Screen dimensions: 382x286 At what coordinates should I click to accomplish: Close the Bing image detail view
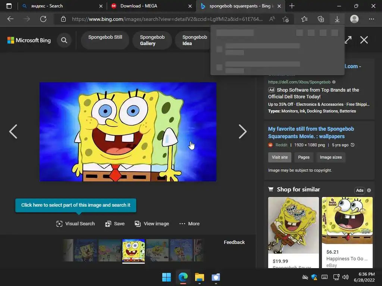coord(364,39)
